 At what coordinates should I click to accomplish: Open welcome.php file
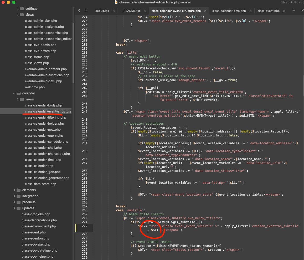pos(35,87)
